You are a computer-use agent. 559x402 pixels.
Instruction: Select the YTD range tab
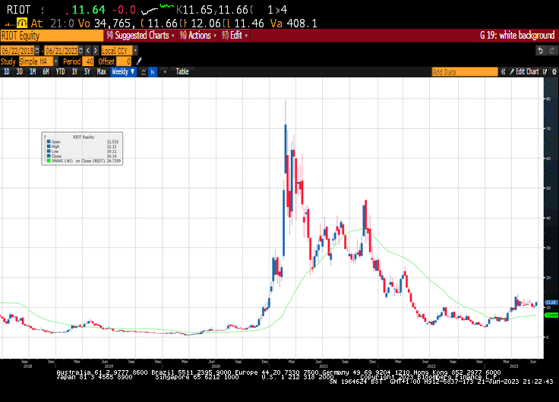[60, 71]
